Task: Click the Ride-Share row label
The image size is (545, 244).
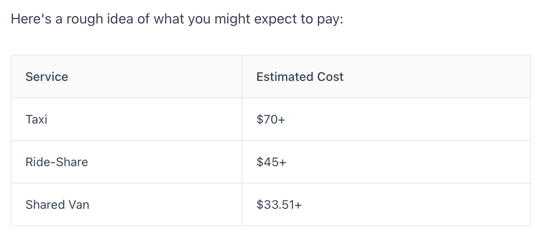Action: 57,162
